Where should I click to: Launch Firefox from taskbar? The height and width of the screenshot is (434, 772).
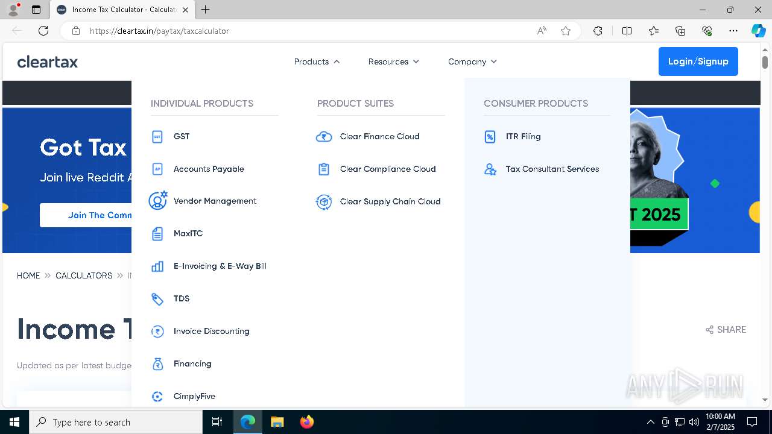pos(306,422)
